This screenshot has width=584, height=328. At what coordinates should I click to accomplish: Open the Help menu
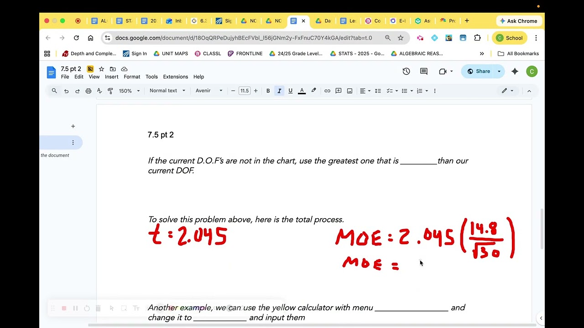pyautogui.click(x=198, y=77)
